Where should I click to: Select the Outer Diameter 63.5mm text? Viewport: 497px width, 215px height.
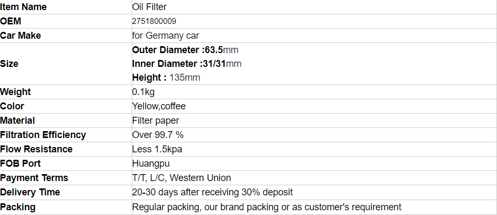(185, 50)
